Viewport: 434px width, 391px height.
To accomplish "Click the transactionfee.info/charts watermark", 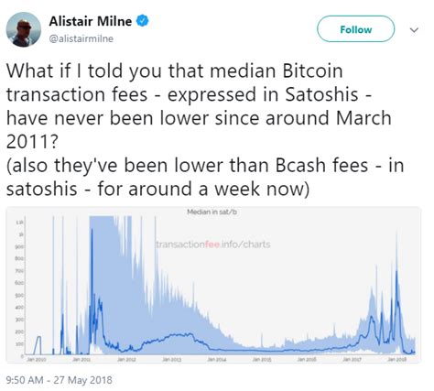I will click(x=213, y=244).
